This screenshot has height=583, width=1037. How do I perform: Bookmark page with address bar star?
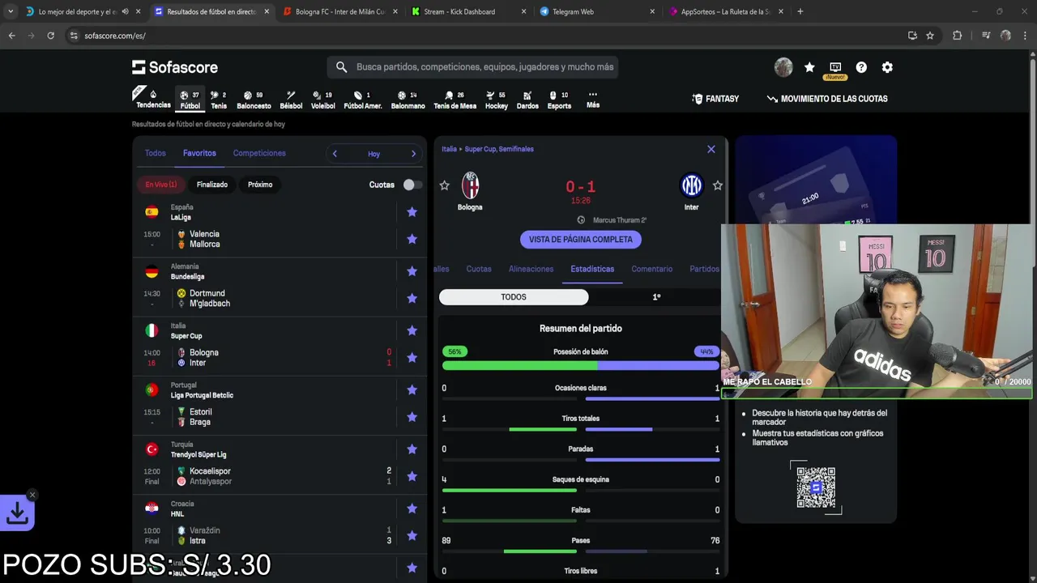(x=930, y=36)
